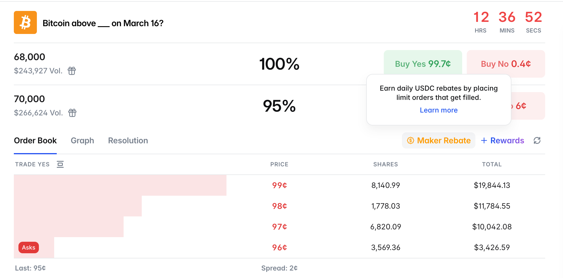Click the plus icon beside Rewards
Image resolution: width=563 pixels, height=278 pixels.
484,140
